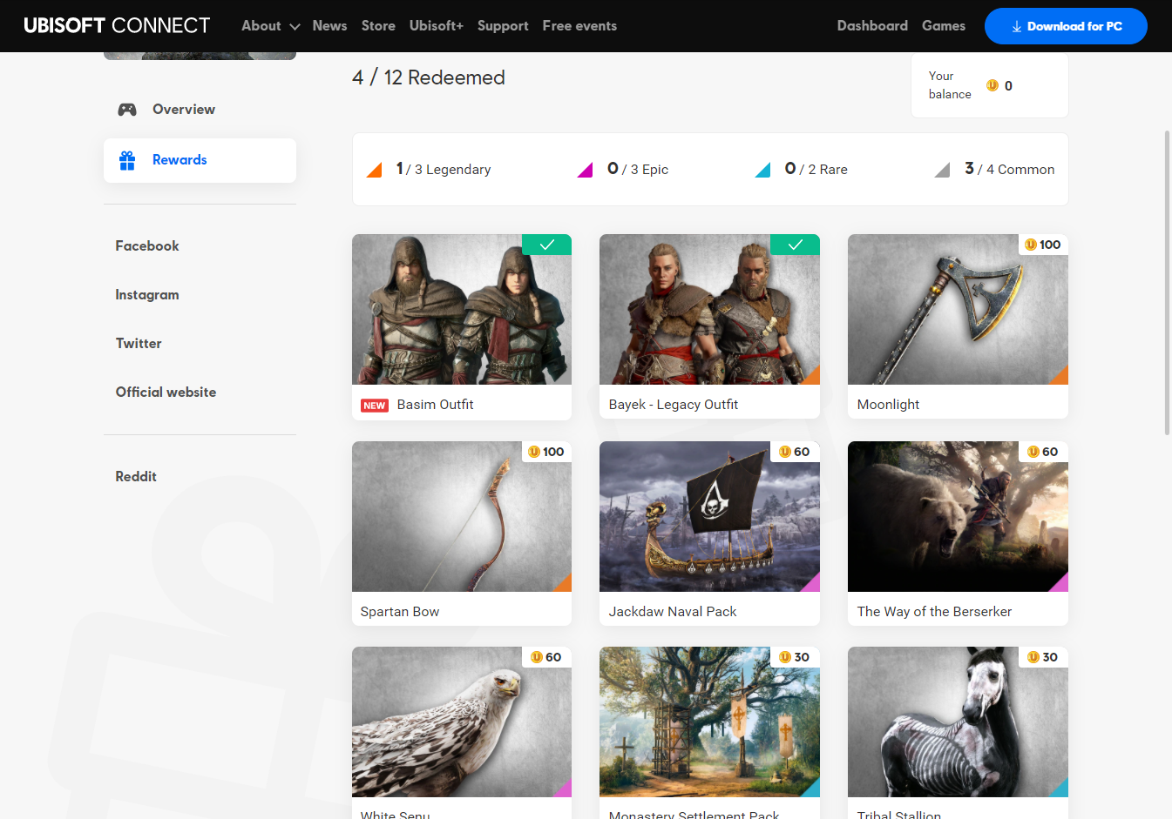
Task: Open the White Senu eagle thumbnail
Action: point(462,722)
